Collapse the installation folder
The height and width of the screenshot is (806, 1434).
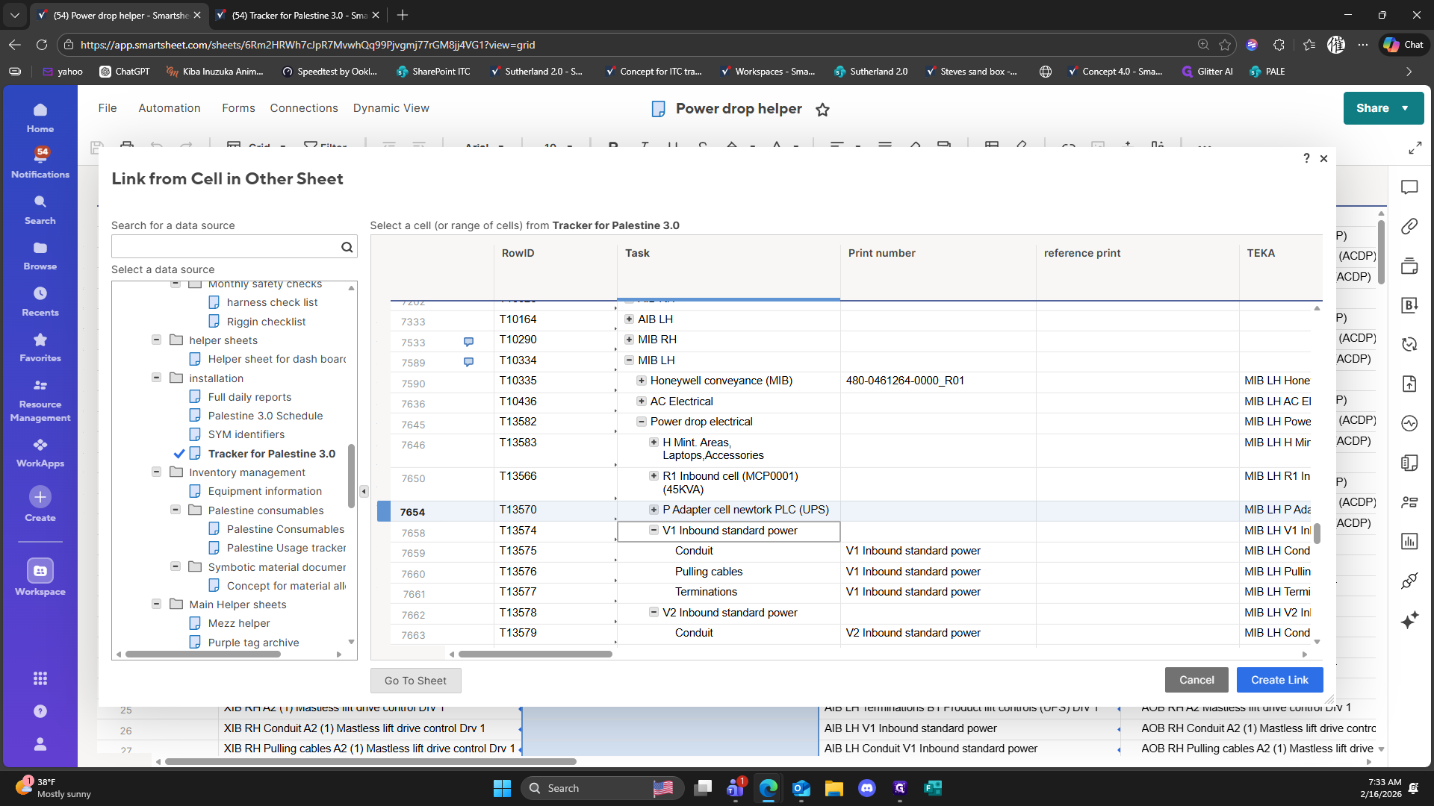click(156, 378)
